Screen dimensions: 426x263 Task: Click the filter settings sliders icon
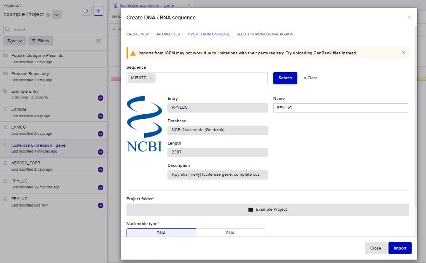click(x=99, y=41)
